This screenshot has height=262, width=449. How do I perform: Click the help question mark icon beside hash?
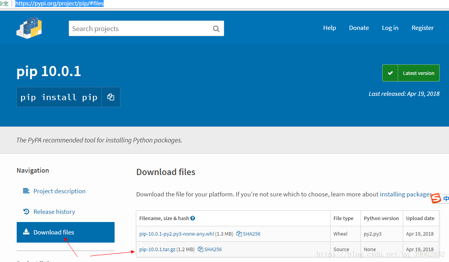coord(193,218)
